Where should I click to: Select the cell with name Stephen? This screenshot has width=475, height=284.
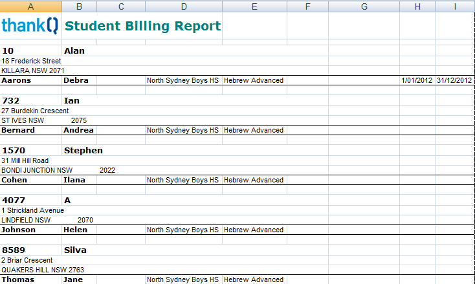click(x=83, y=150)
